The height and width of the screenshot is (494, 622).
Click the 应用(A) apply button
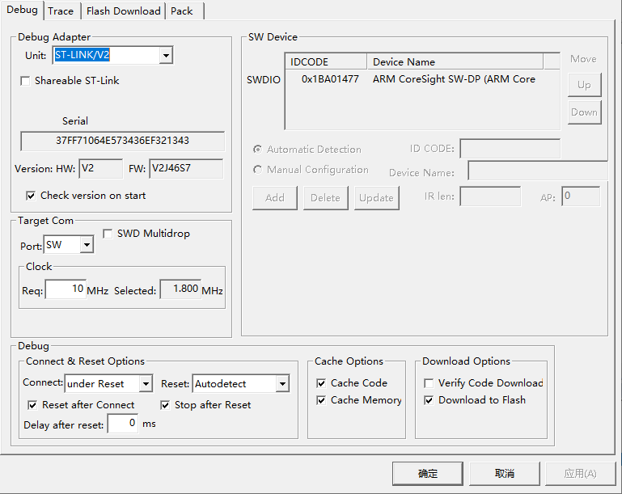581,474
